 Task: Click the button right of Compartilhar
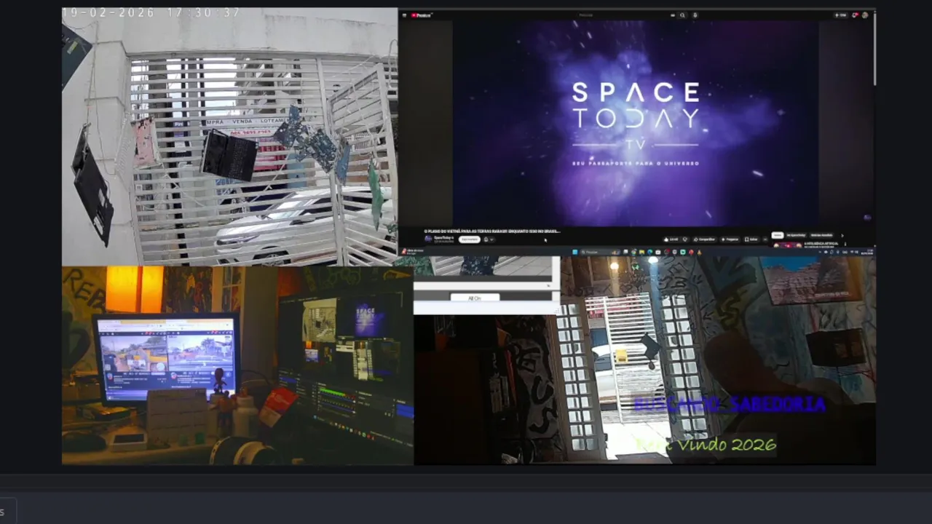point(730,239)
